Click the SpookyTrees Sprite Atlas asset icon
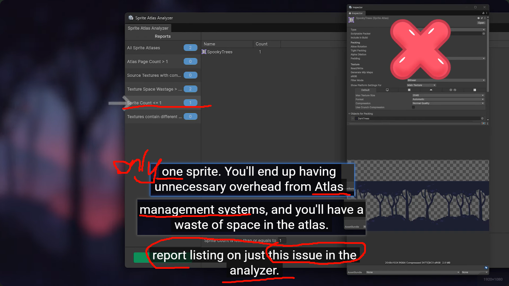The image size is (509, 286). [x=351, y=20]
